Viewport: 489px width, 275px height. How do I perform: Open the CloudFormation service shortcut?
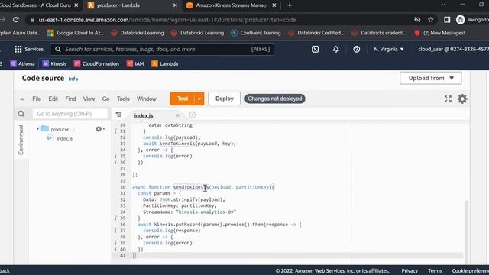(x=96, y=63)
